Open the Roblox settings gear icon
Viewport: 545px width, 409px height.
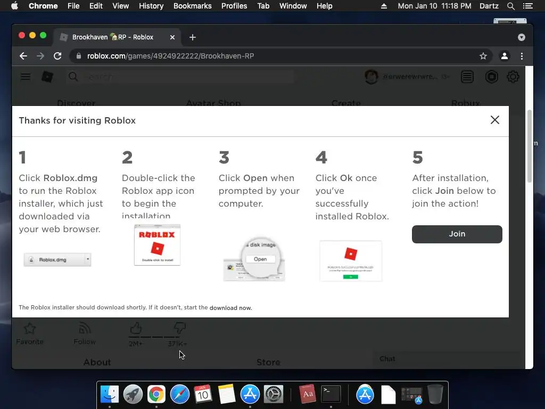click(513, 77)
